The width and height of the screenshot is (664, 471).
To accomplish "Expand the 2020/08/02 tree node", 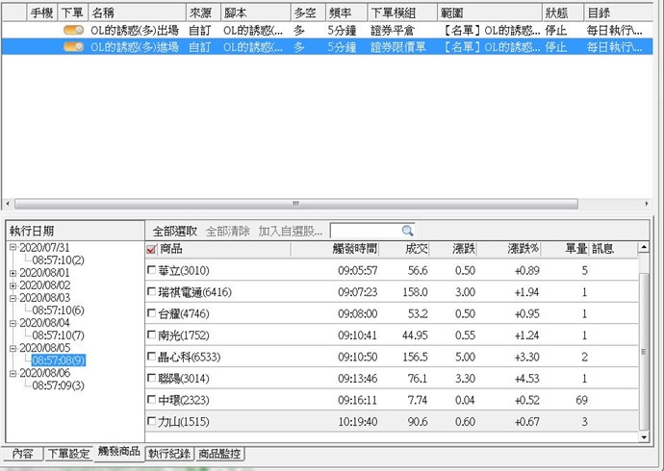I will [13, 285].
